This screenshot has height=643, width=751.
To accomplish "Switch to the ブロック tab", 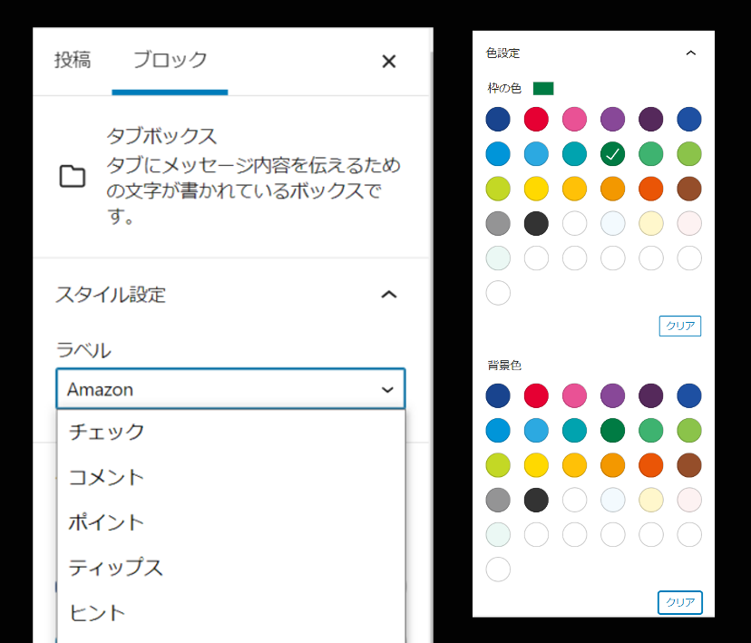I will pos(170,61).
